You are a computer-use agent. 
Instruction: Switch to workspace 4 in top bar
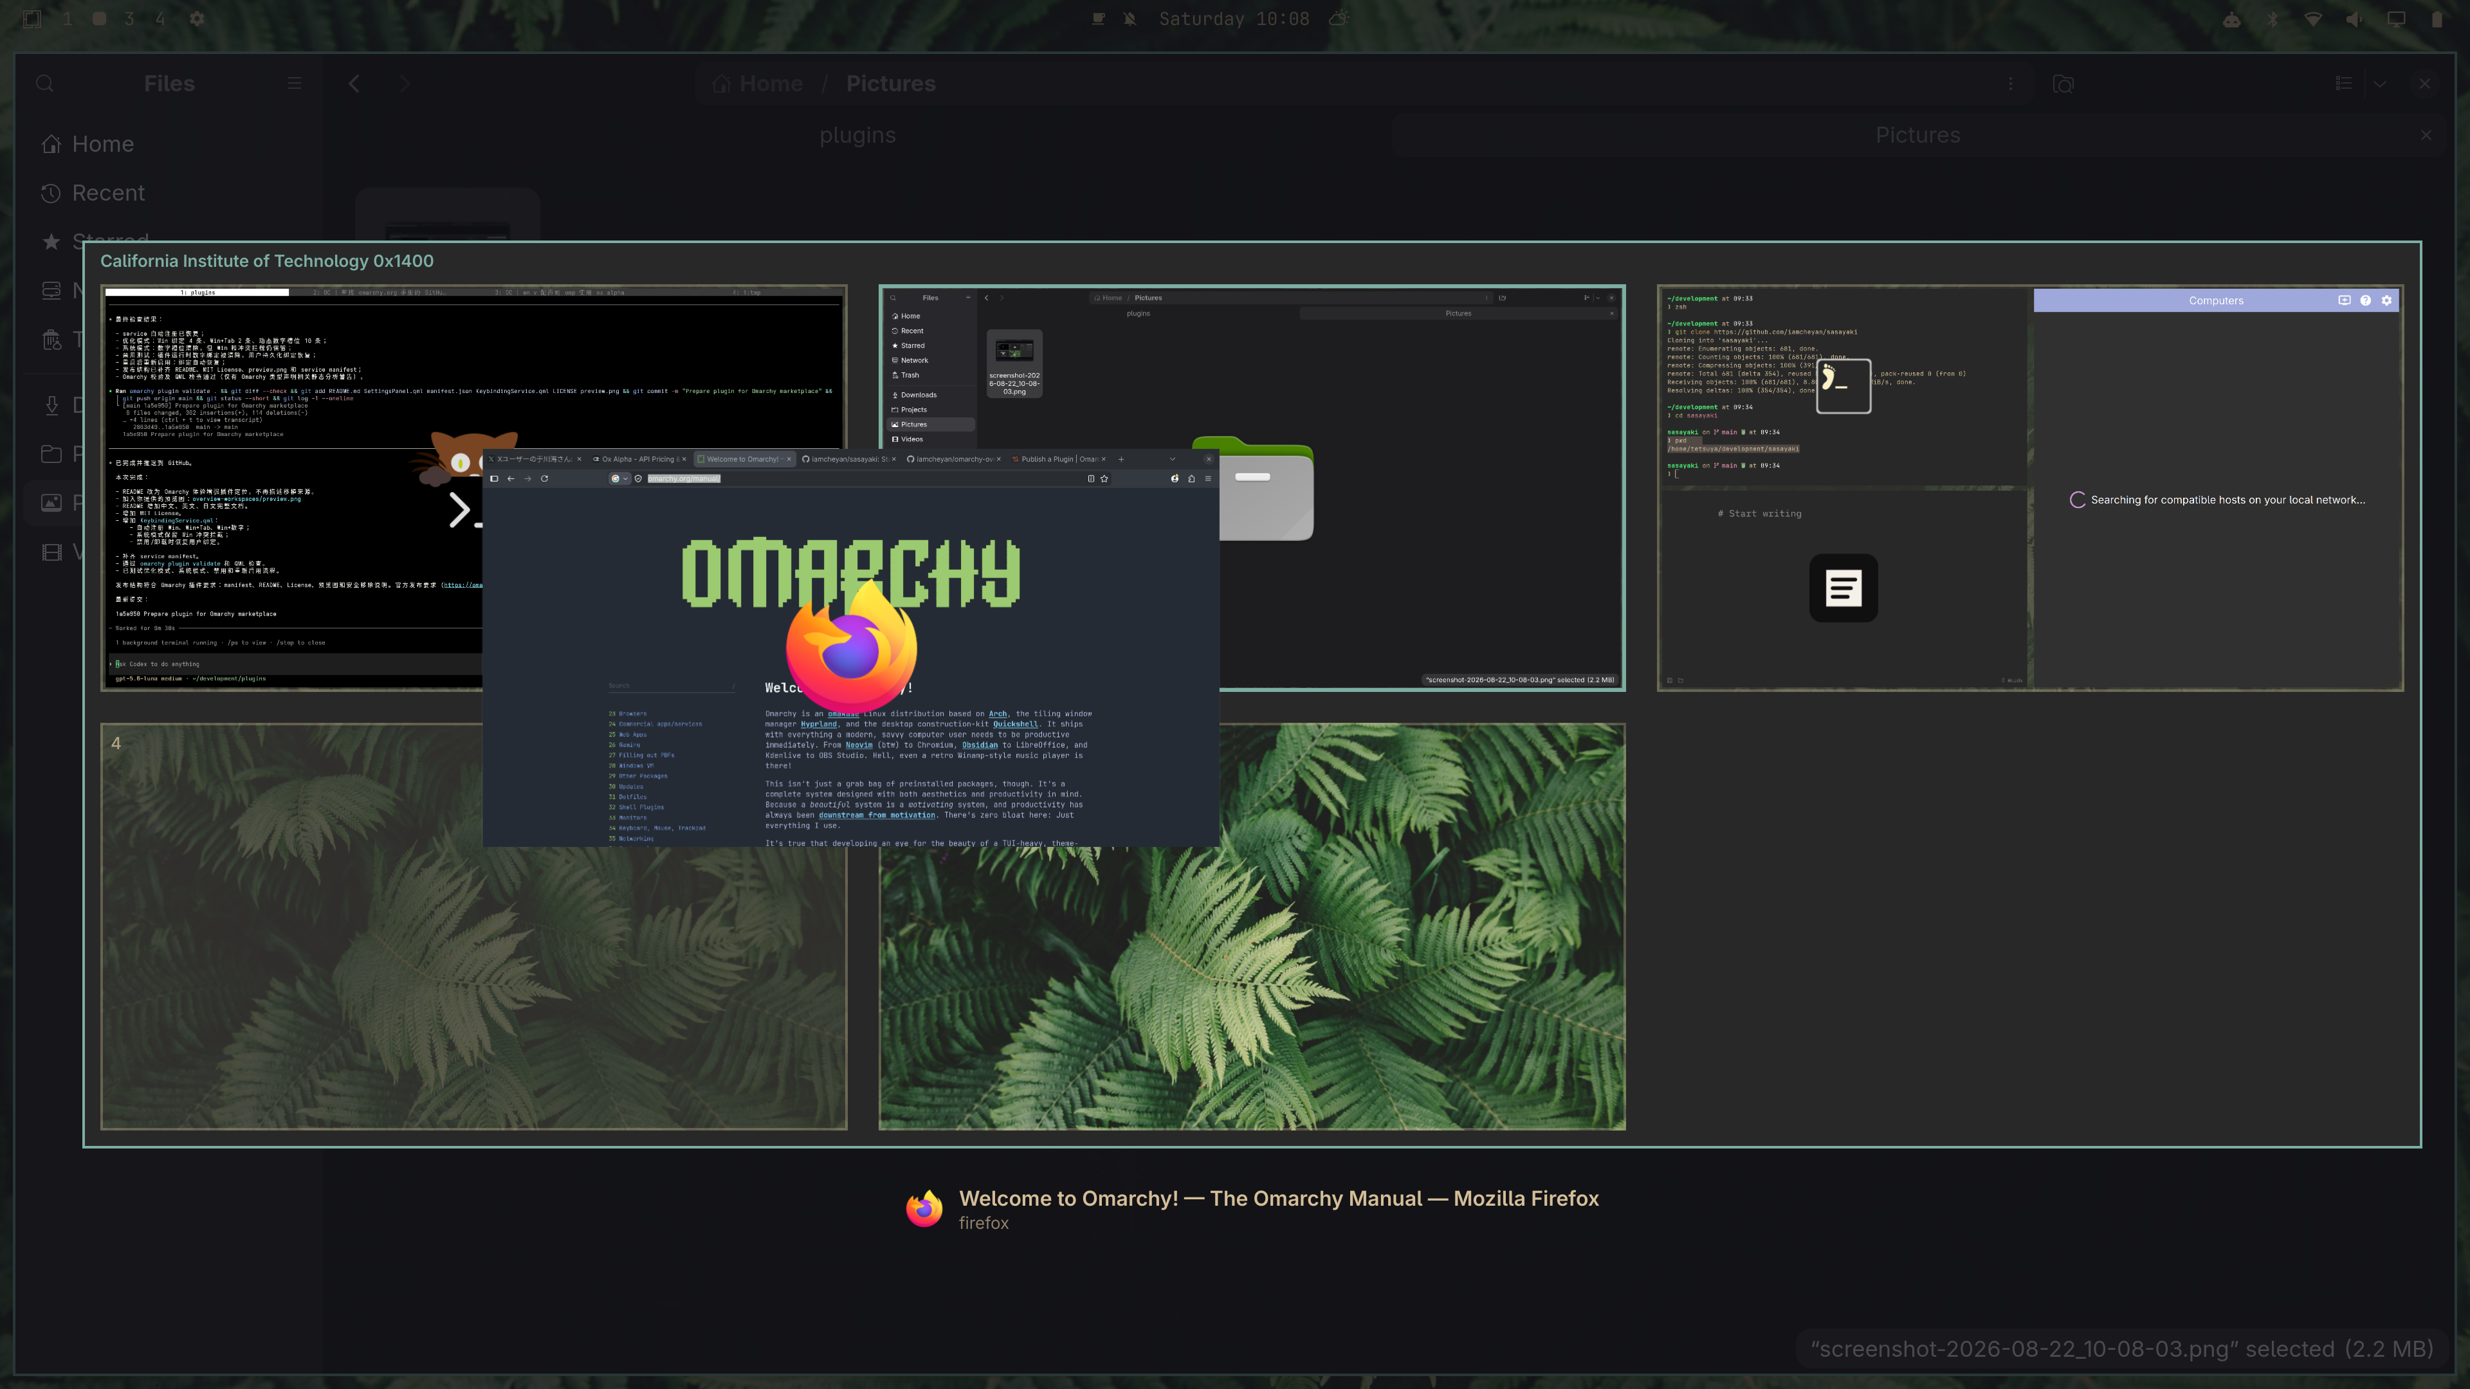pyautogui.click(x=160, y=19)
